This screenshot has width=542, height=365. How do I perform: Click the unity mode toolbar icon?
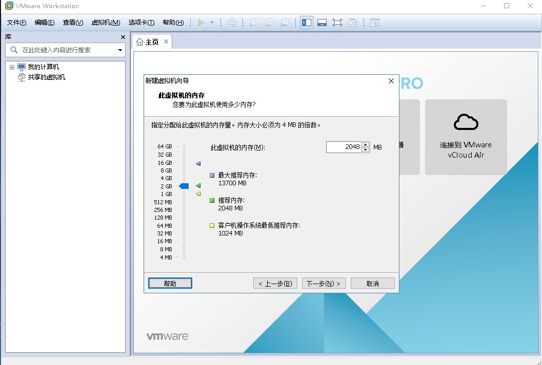[x=353, y=23]
